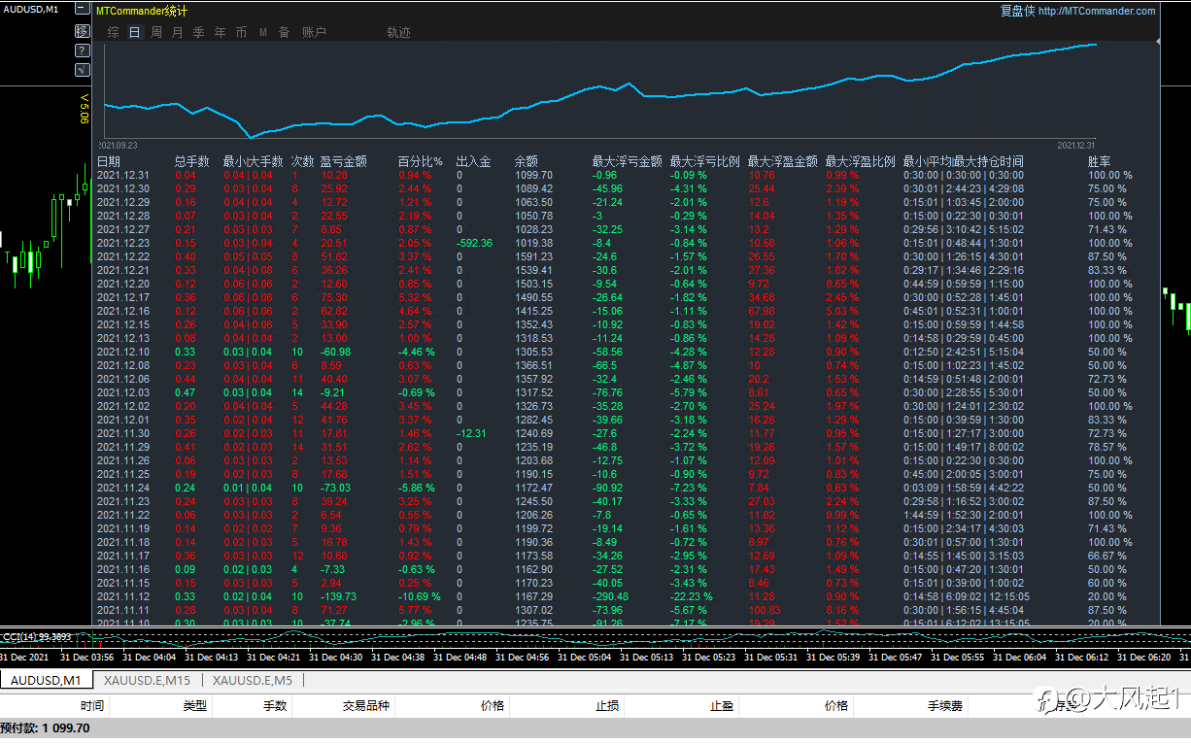This screenshot has width=1191, height=744.
Task: Open the http://MTCommander.com link
Action: point(1097,12)
